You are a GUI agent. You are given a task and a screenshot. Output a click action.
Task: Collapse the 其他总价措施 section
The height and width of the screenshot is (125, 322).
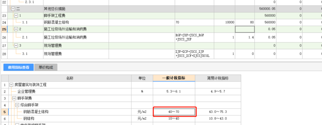[x=13, y=9]
